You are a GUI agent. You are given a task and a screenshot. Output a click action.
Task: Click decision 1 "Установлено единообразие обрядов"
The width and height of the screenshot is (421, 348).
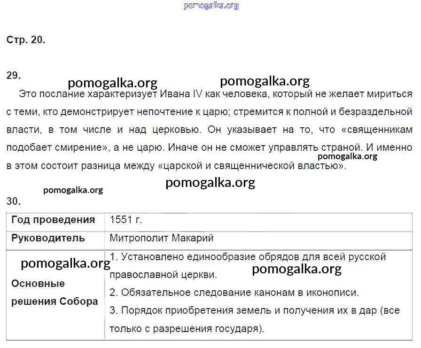(248, 257)
